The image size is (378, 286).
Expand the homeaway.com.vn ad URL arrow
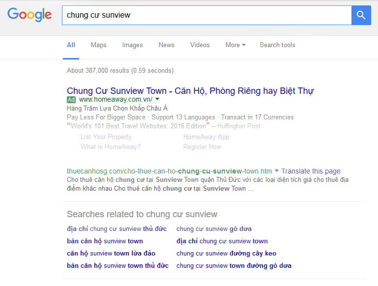coord(157,99)
